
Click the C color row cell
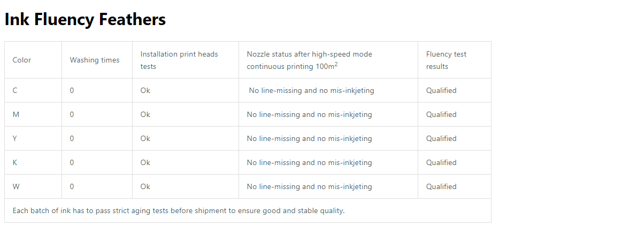tap(33, 90)
